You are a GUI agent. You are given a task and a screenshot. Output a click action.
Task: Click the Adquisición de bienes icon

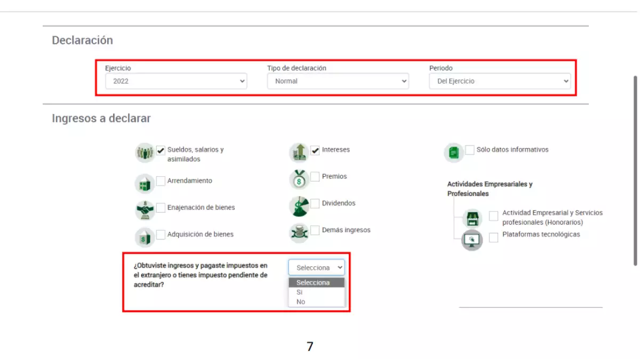[144, 237]
